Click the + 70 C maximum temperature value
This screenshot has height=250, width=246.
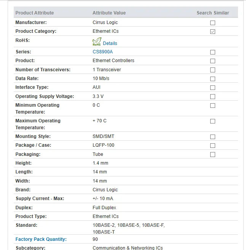click(99, 121)
